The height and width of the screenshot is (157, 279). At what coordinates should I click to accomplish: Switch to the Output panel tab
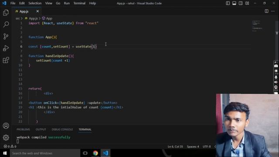click(x=41, y=130)
